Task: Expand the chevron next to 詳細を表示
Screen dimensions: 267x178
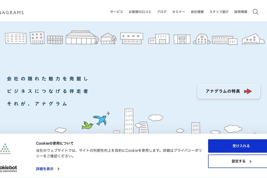Action: (58, 169)
